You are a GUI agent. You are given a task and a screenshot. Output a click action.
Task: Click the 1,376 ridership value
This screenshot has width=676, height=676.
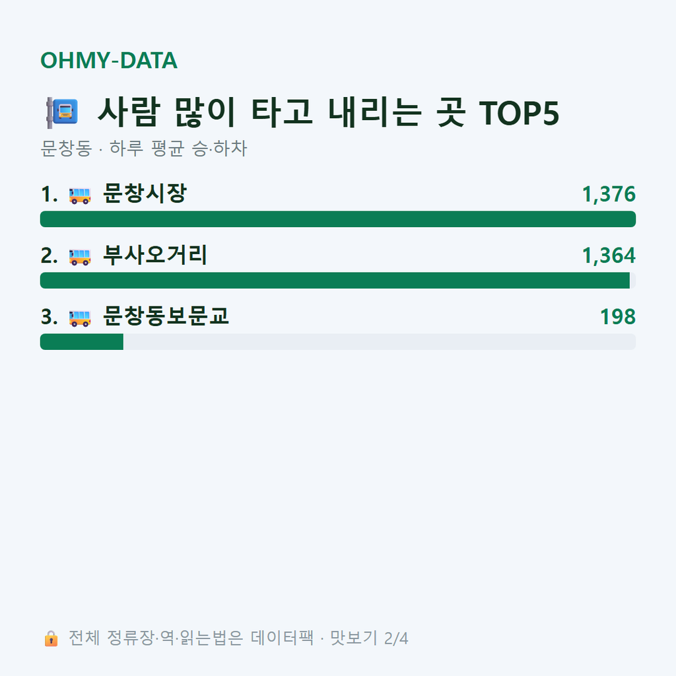pos(609,194)
